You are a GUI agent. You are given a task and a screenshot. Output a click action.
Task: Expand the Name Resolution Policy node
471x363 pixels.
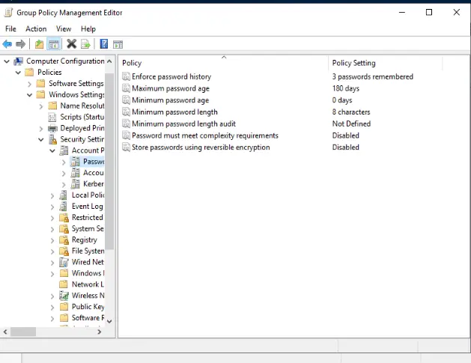point(41,106)
